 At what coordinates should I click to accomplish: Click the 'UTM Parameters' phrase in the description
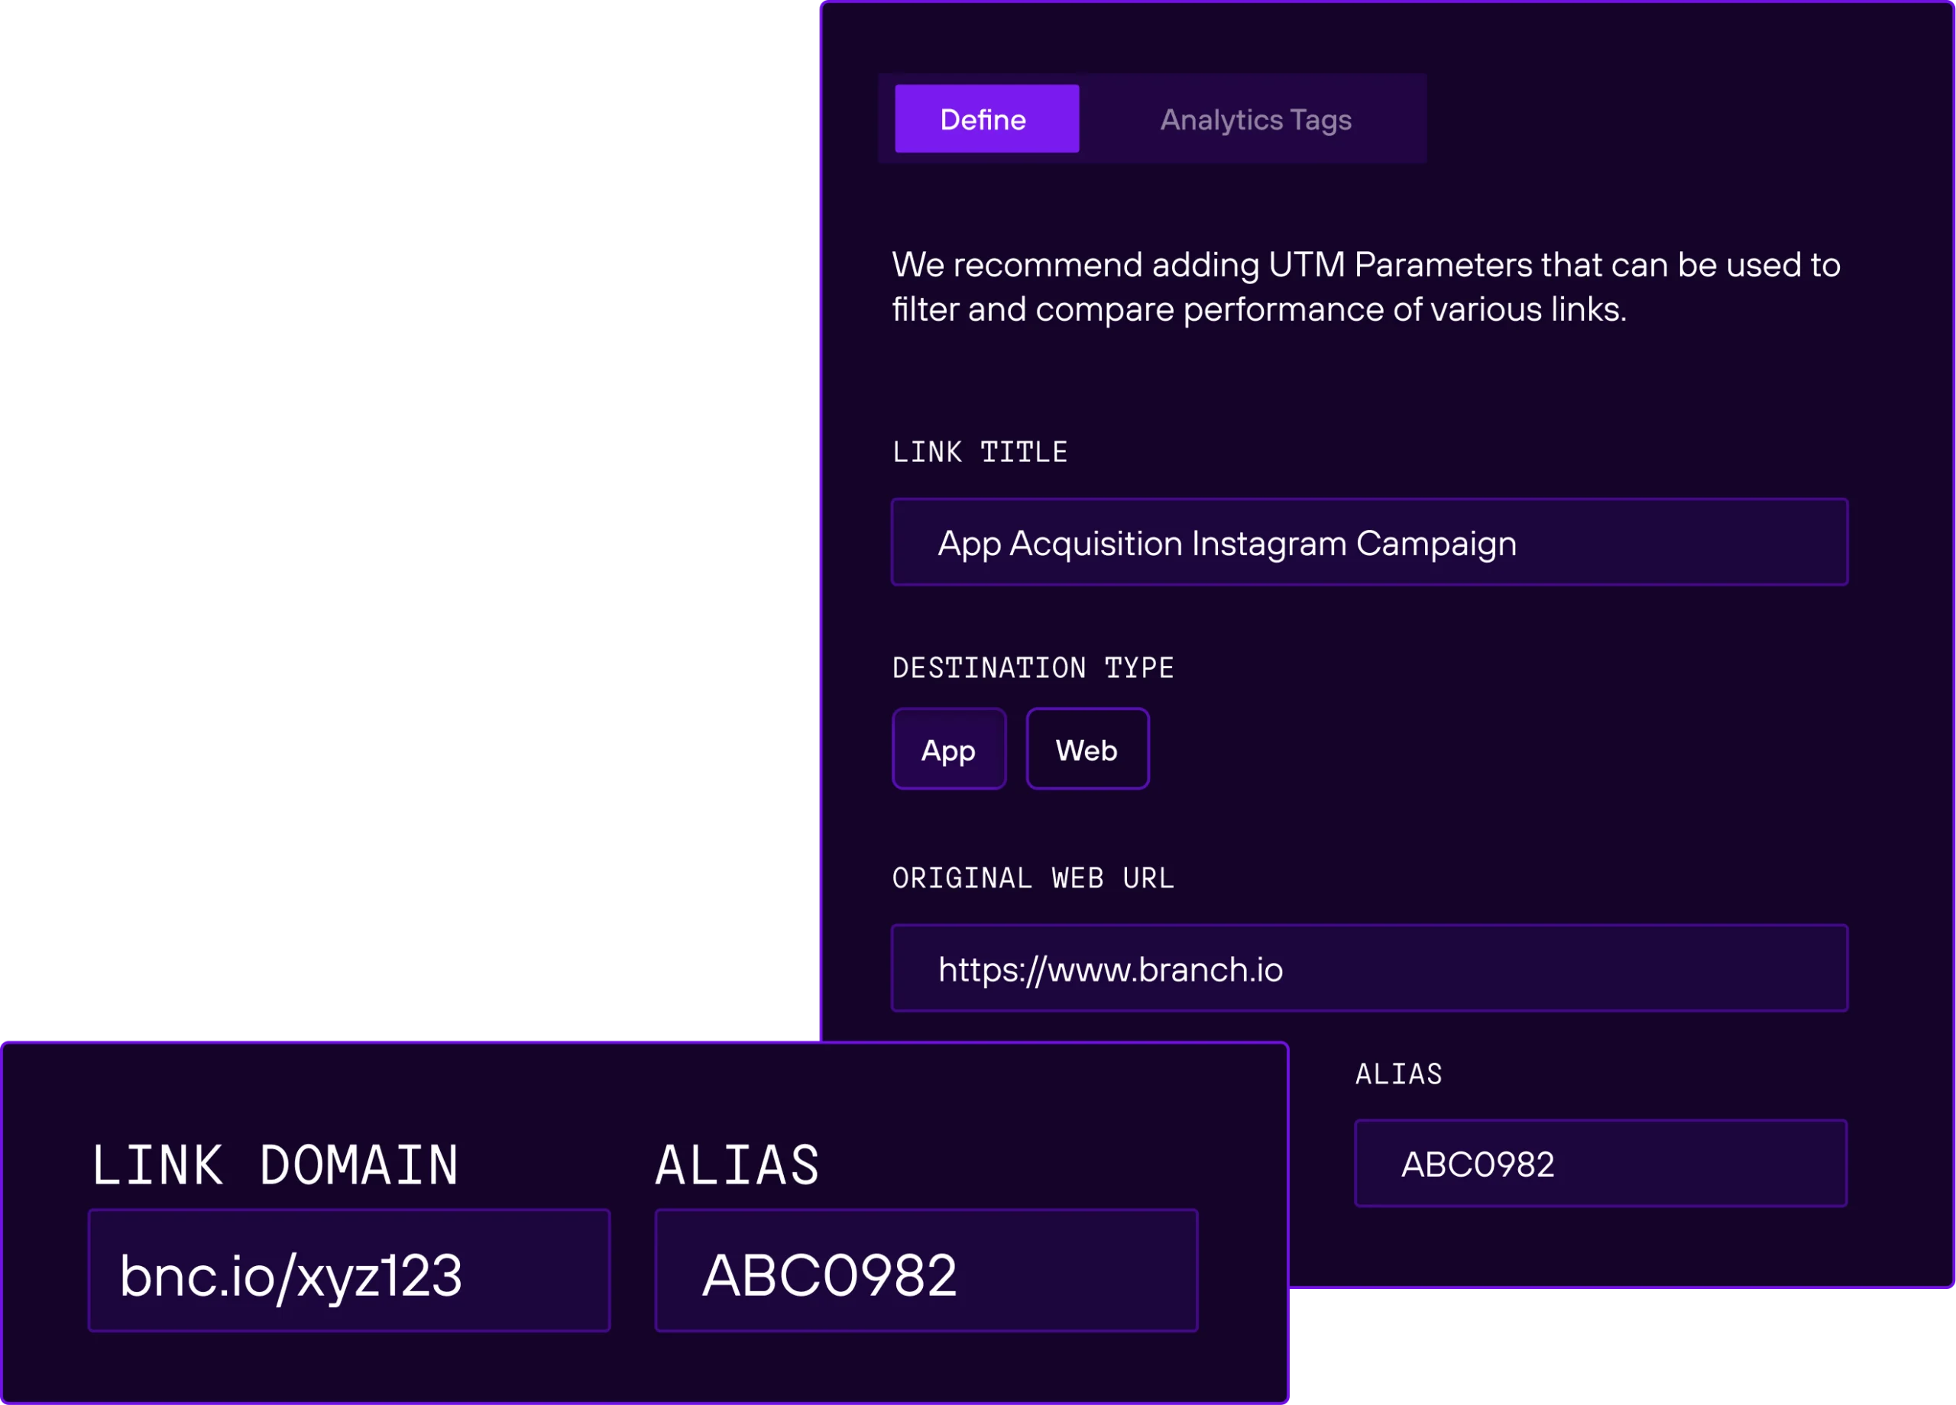pyautogui.click(x=1401, y=265)
